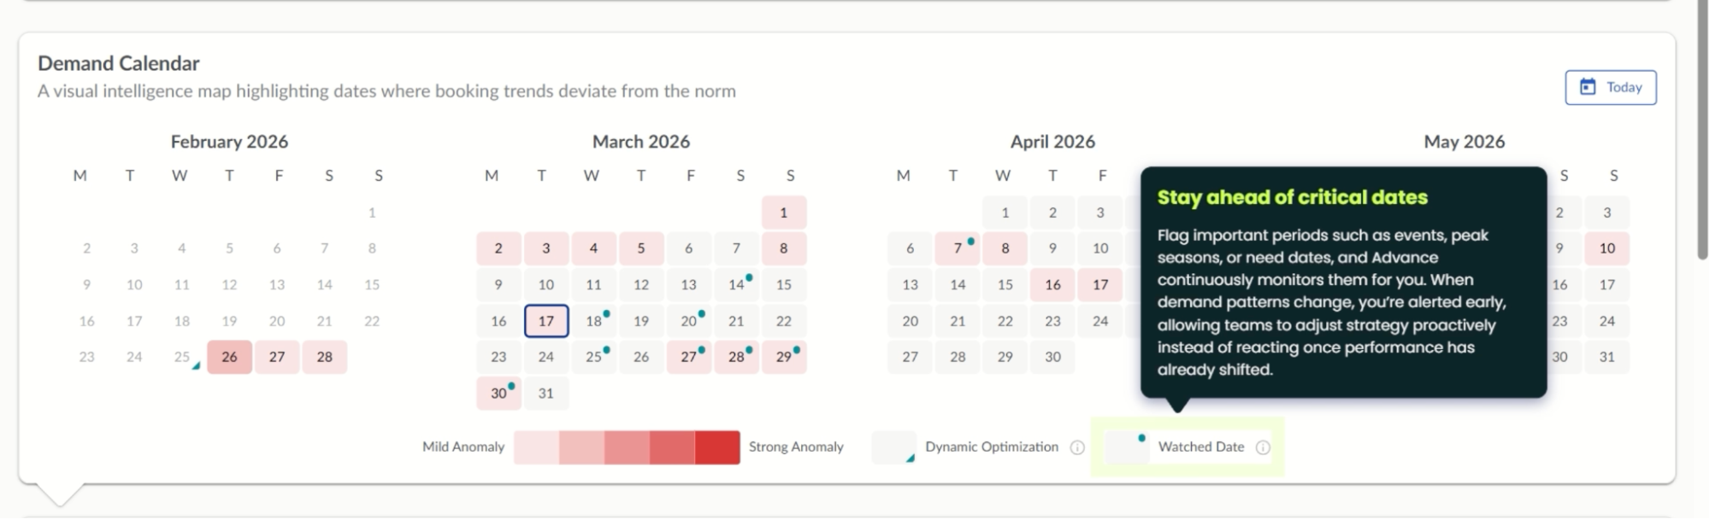Viewport: 1709px width, 519px height.
Task: Click the Watched Date legend dot box
Action: point(1127,446)
